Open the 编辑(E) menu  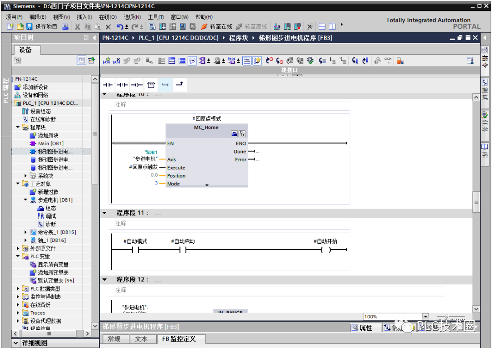[x=38, y=17]
